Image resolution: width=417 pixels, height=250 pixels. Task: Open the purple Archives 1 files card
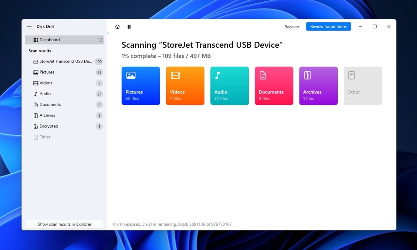(318, 86)
